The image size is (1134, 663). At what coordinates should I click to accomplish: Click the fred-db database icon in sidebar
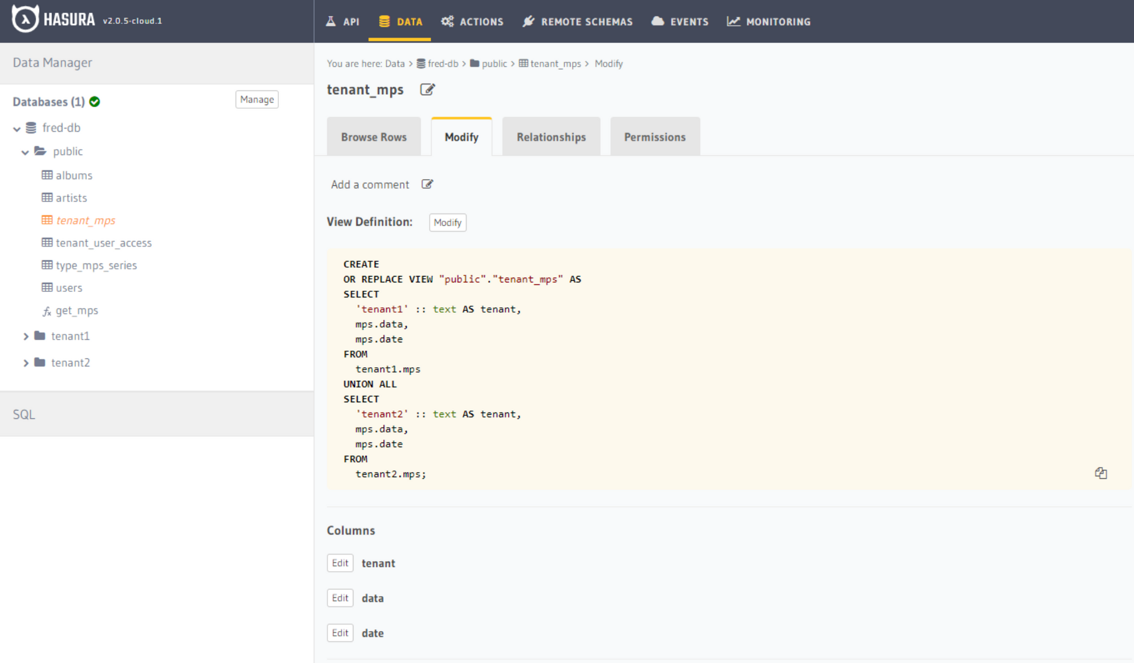coord(31,128)
